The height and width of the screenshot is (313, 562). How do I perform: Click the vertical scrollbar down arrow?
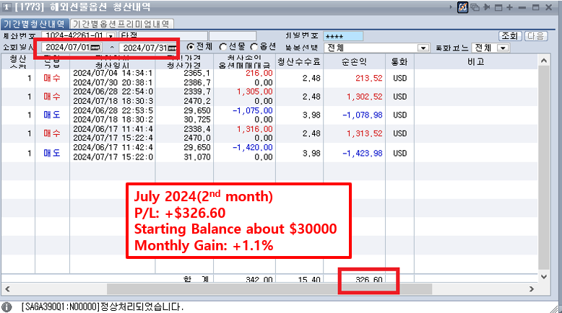tap(544, 276)
